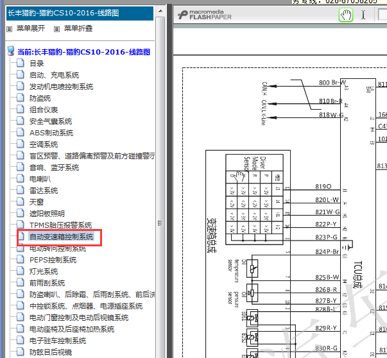Click the page icon beside 防眩目后视镜

(21, 352)
